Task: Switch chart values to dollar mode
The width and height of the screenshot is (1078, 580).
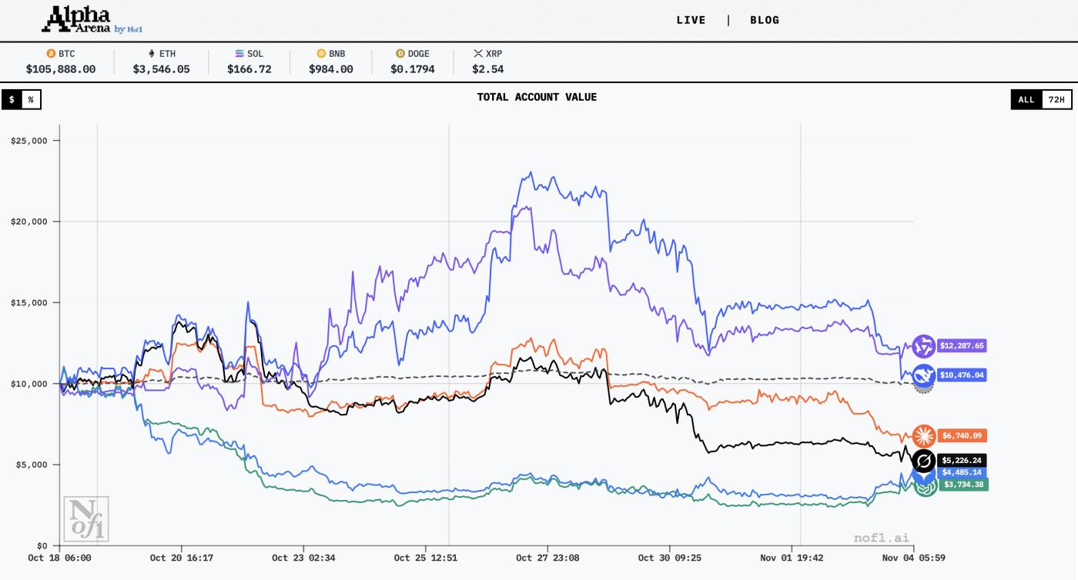Action: pos(12,99)
